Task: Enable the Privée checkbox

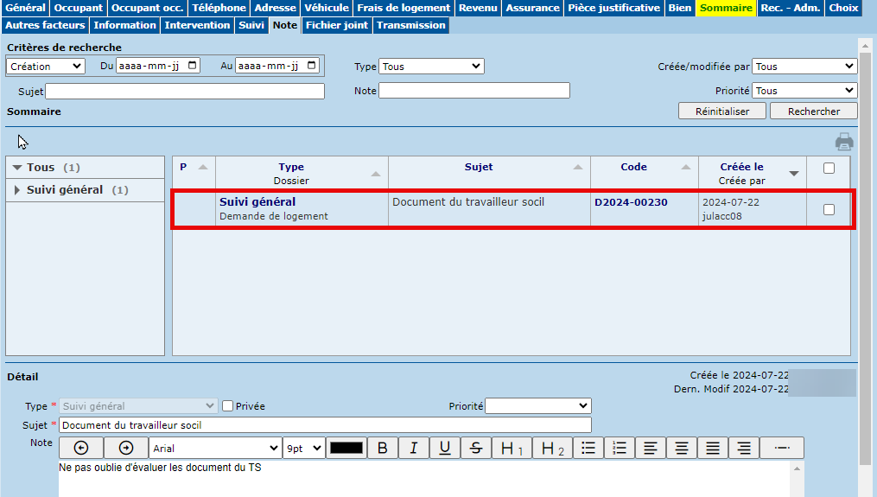Action: [x=228, y=406]
